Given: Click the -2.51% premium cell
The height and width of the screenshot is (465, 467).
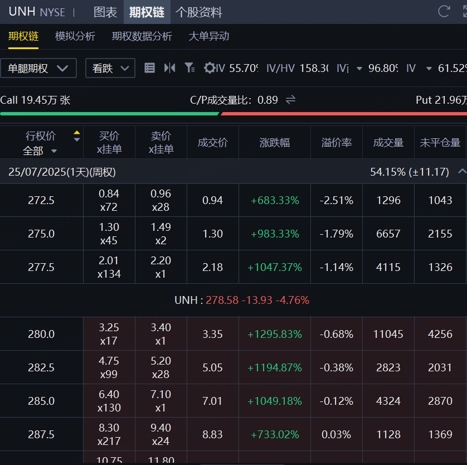Looking at the screenshot, I should tap(336, 200).
